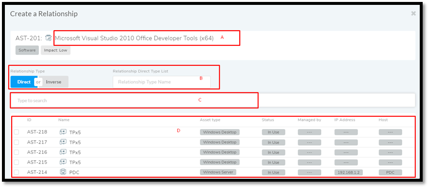
Task: Click the AST-217 ID
Action: pos(37,142)
